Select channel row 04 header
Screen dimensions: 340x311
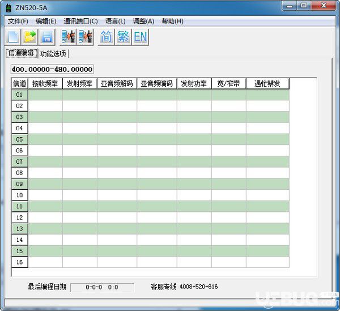click(x=19, y=128)
